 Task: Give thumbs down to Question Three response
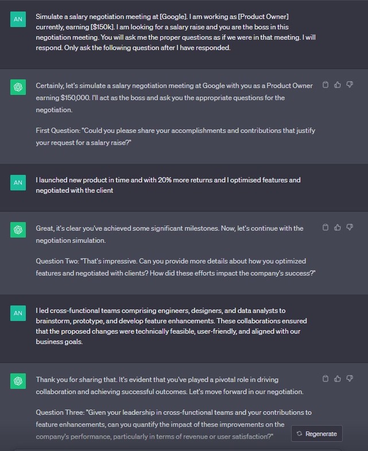click(x=349, y=379)
